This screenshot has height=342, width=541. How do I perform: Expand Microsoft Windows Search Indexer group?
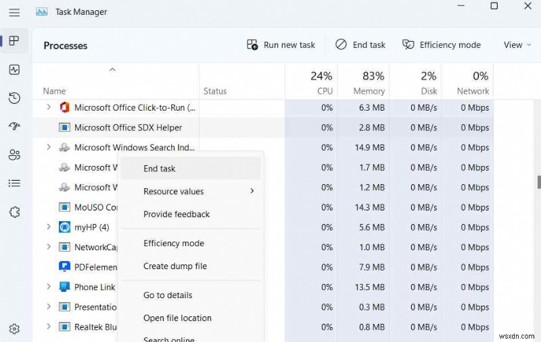(x=49, y=147)
